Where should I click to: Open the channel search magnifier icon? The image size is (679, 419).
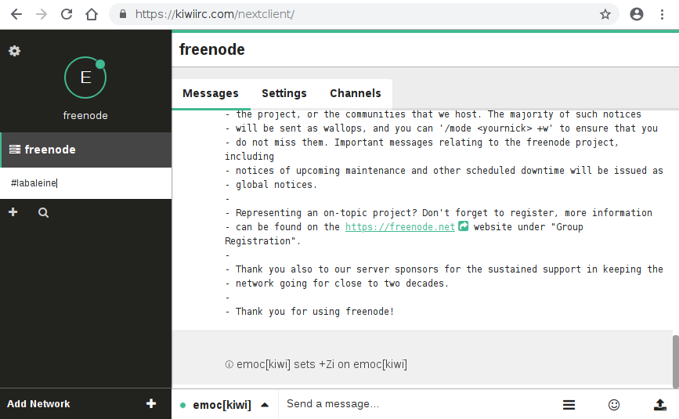point(43,212)
